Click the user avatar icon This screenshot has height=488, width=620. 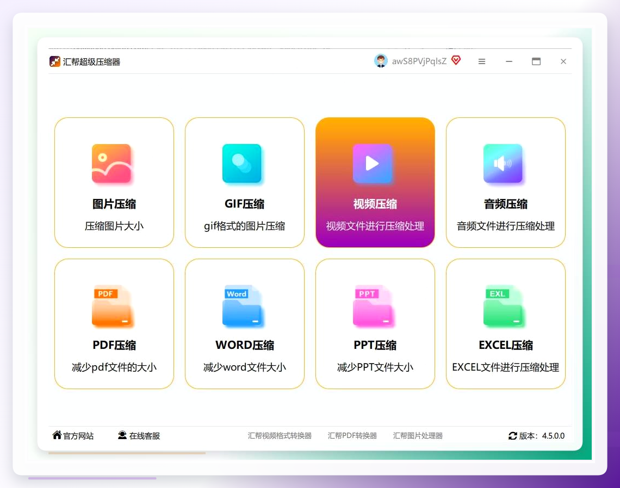tap(381, 61)
